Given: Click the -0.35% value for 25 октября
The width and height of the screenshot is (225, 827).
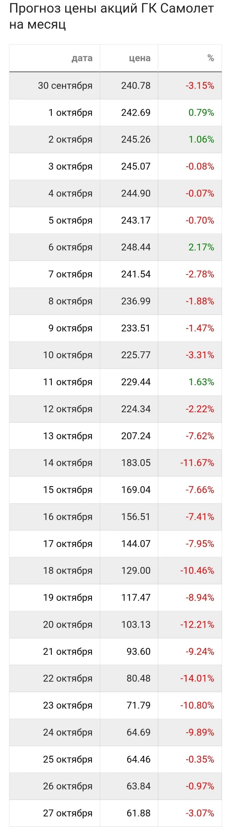Looking at the screenshot, I should (x=200, y=759).
